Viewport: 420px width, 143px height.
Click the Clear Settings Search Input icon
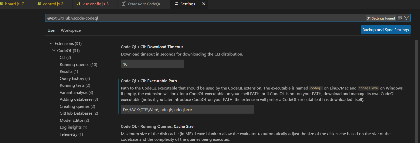400,18
